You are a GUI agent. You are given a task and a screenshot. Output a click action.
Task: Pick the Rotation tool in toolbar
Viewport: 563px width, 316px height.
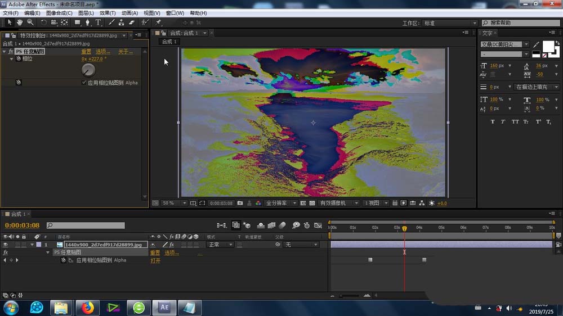[43, 22]
